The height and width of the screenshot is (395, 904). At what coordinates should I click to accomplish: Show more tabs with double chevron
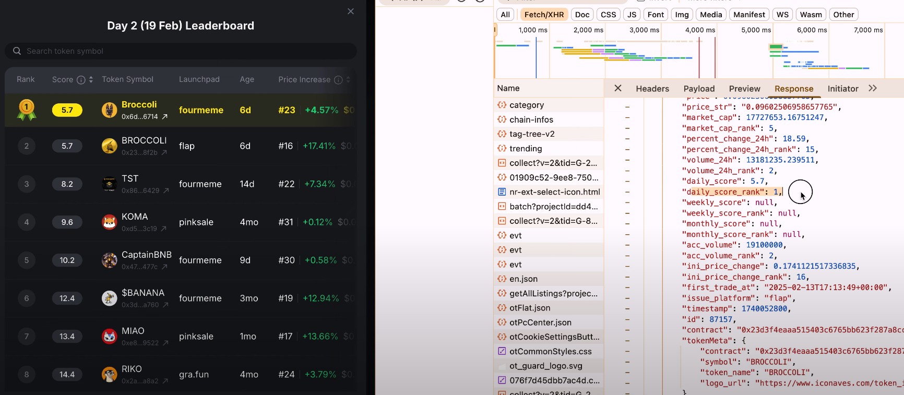point(873,88)
